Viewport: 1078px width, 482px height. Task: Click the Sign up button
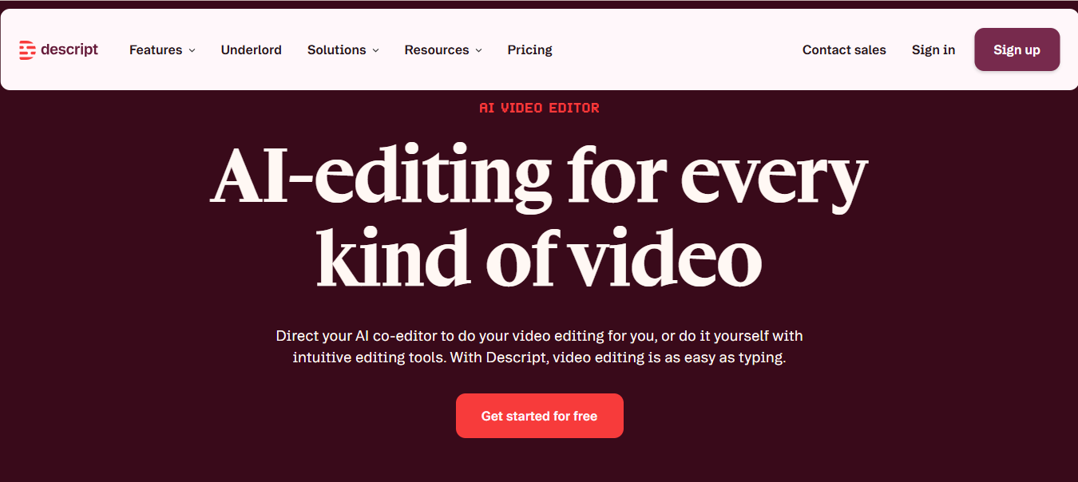(x=1017, y=49)
